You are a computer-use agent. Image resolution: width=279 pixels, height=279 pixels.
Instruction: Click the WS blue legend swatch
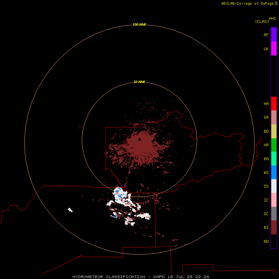[274, 172]
